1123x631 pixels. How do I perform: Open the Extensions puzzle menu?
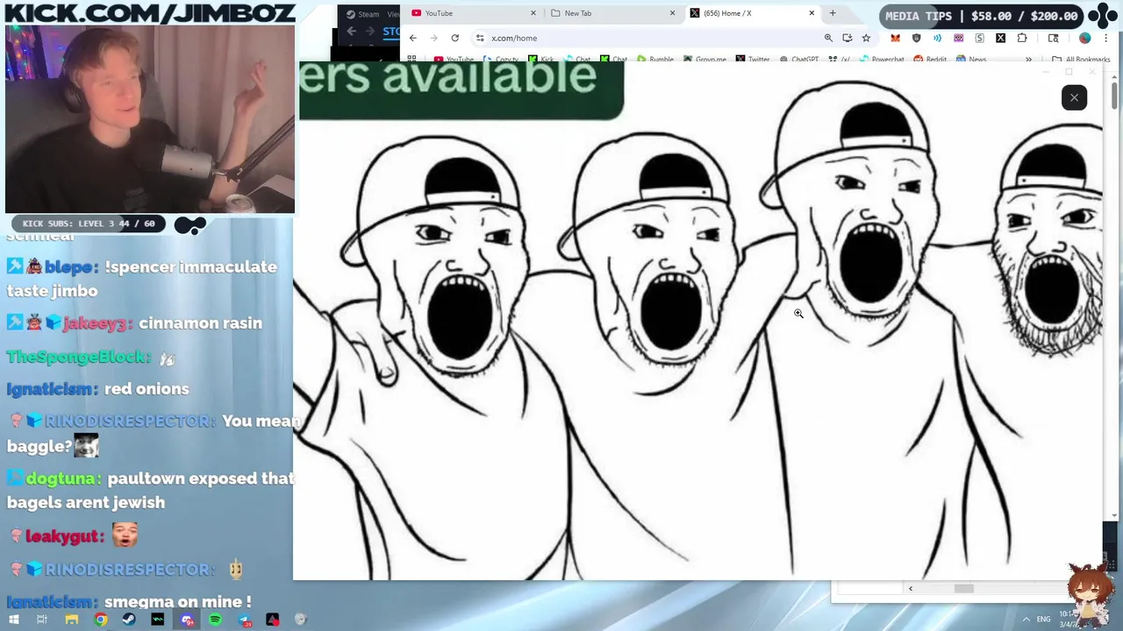coord(1022,38)
